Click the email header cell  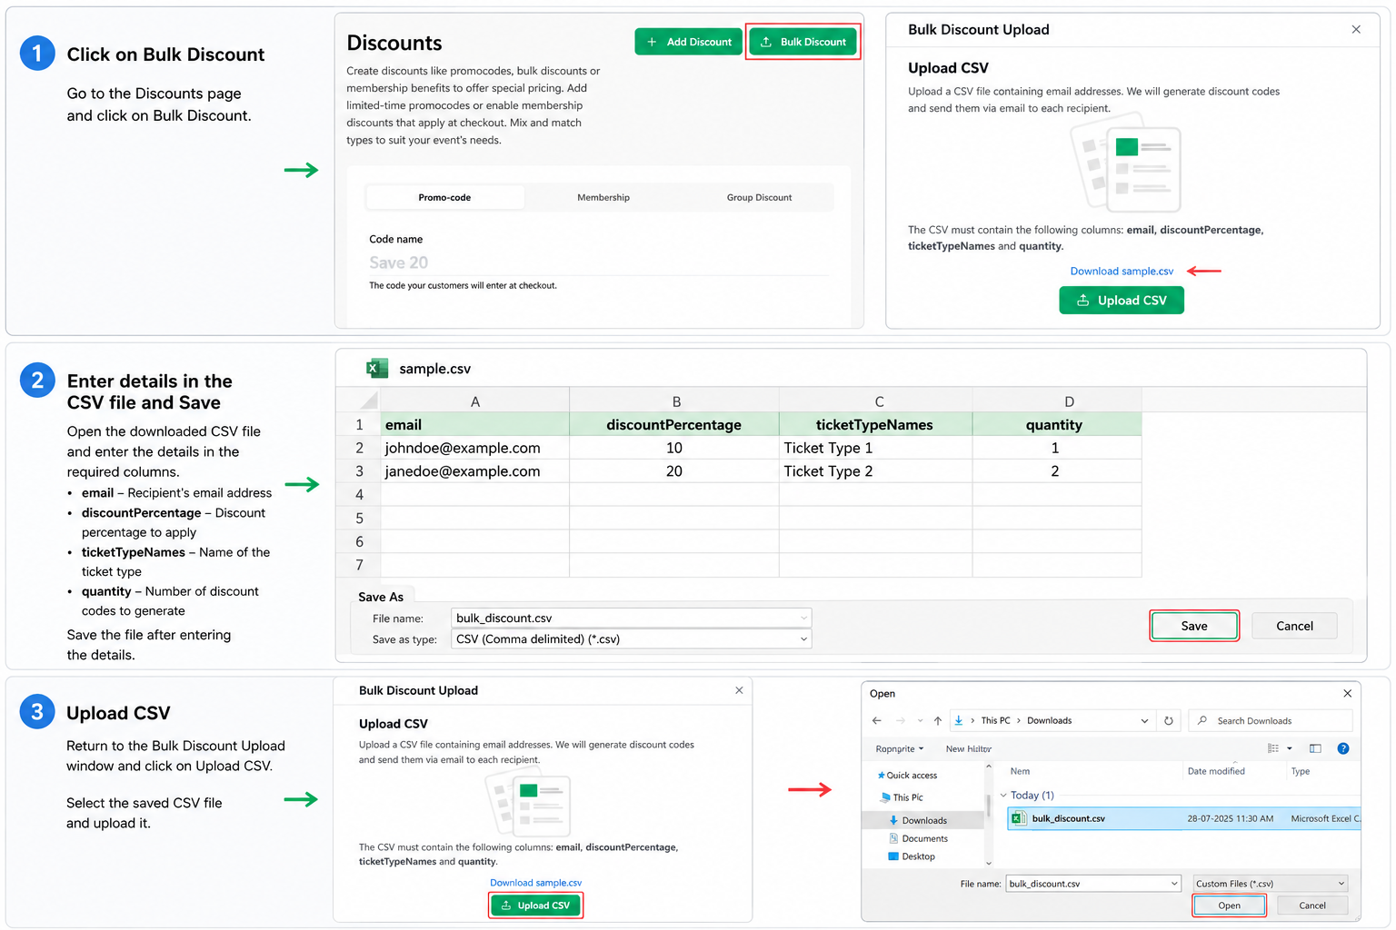(474, 424)
